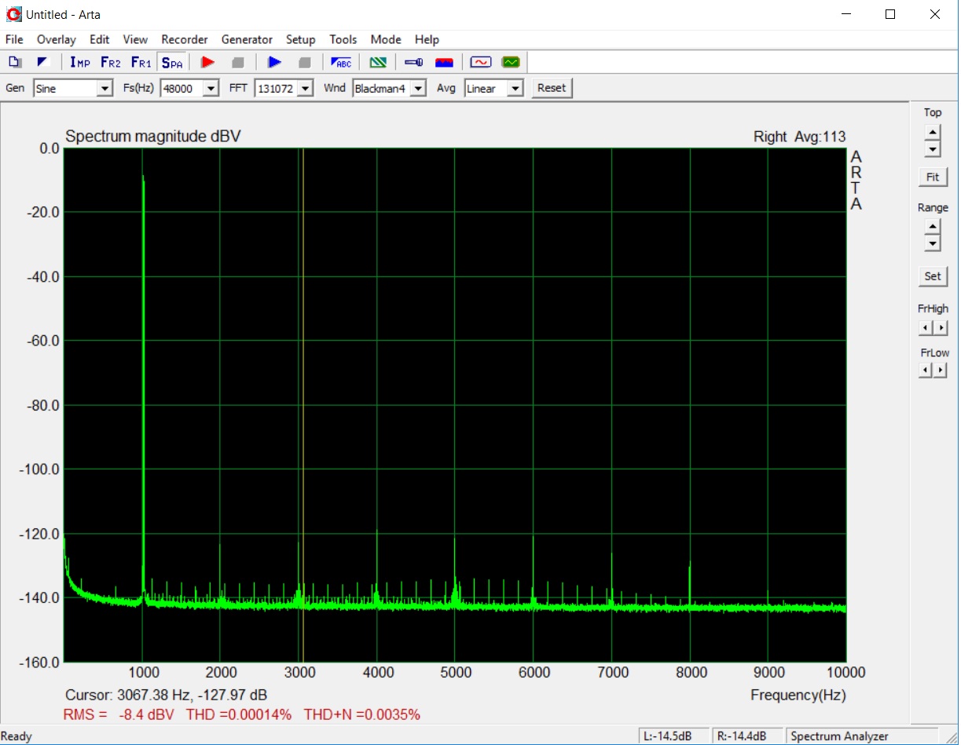Click the black-white triangle toolbar icon
Image resolution: width=961 pixels, height=745 pixels.
click(x=43, y=62)
